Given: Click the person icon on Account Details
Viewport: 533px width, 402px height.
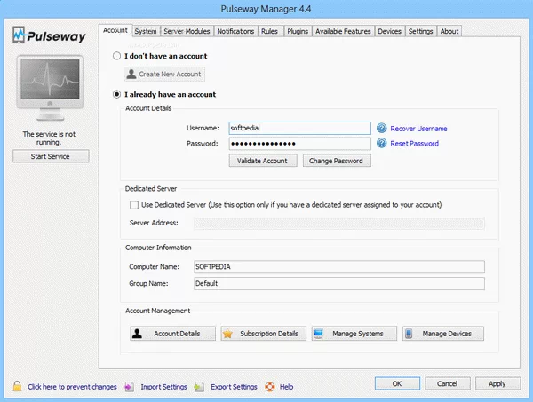Looking at the screenshot, I should [x=137, y=334].
